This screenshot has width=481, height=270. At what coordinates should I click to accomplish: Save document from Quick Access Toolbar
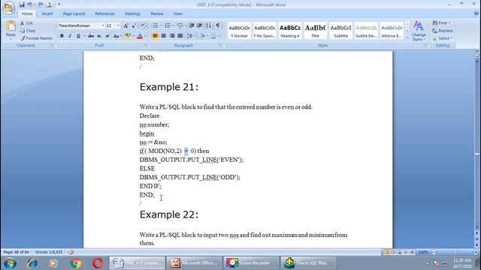(22, 4)
